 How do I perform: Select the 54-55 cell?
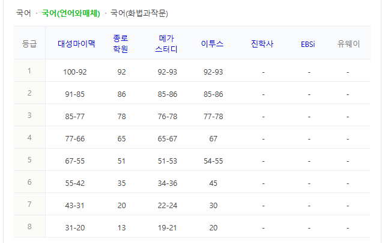213,161
